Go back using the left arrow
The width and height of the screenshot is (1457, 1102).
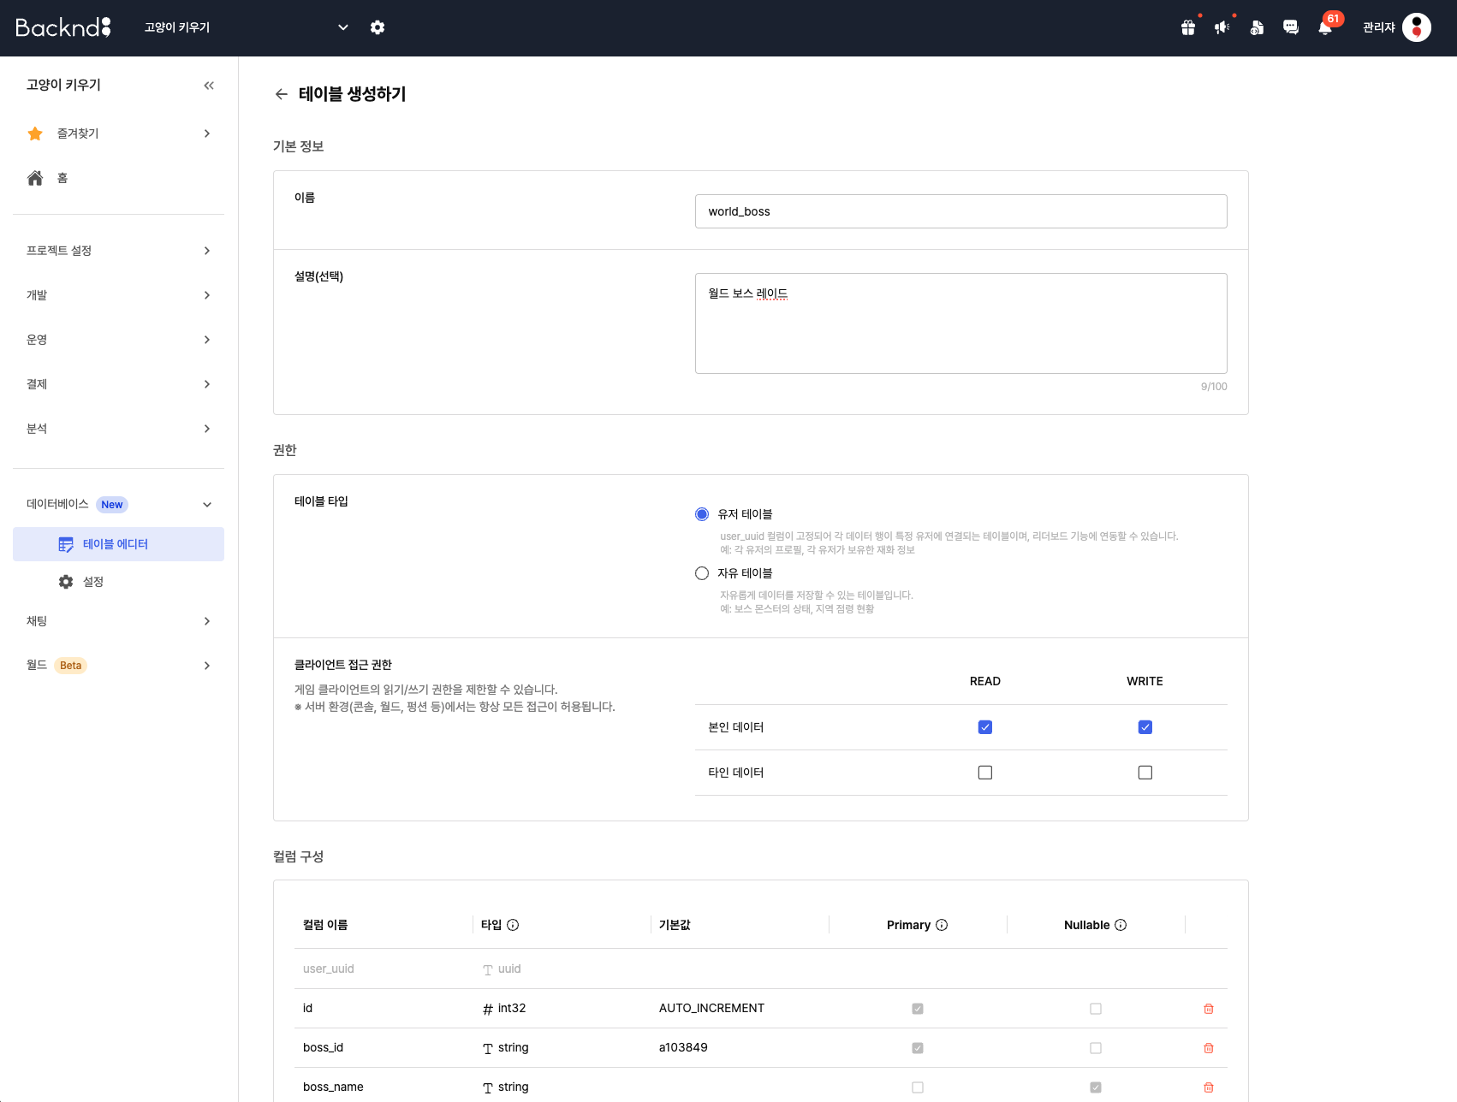click(281, 94)
